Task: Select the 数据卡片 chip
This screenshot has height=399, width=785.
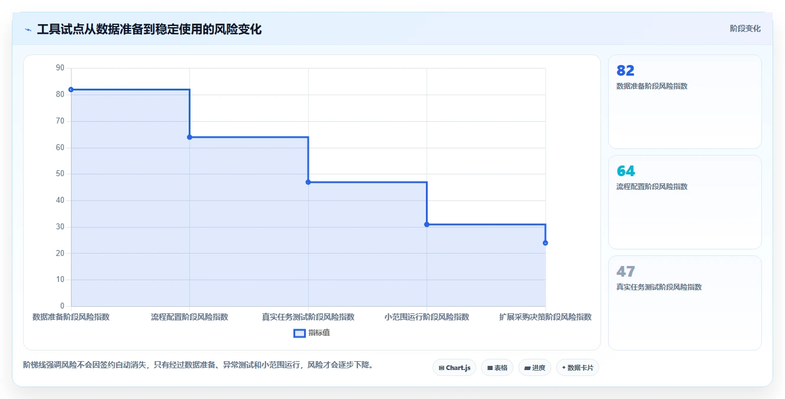Action: (x=577, y=368)
